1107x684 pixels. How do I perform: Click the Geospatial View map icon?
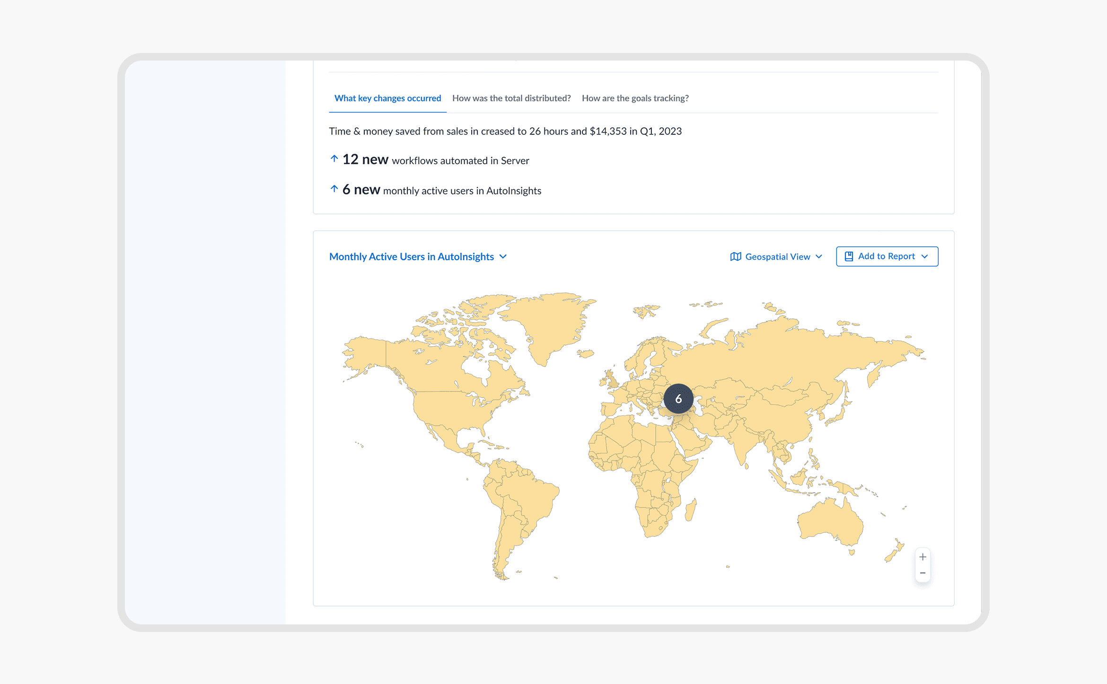735,256
